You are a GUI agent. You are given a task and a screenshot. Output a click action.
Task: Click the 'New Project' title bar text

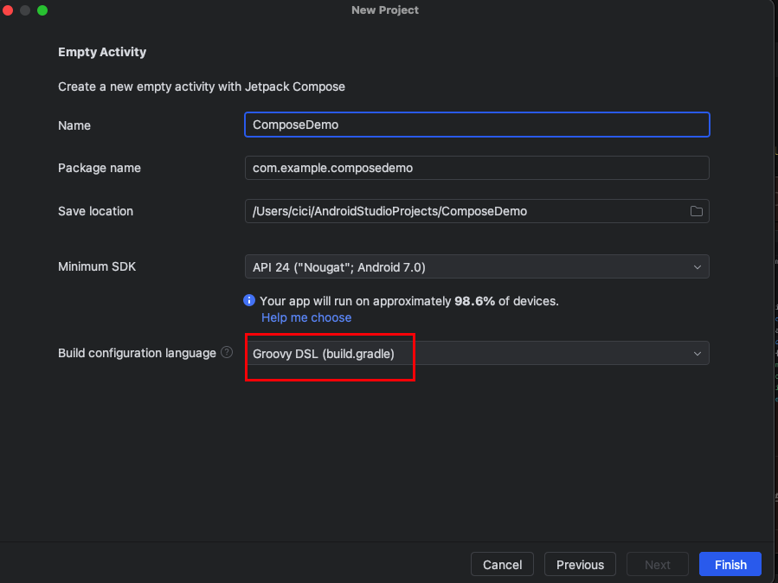coord(385,10)
